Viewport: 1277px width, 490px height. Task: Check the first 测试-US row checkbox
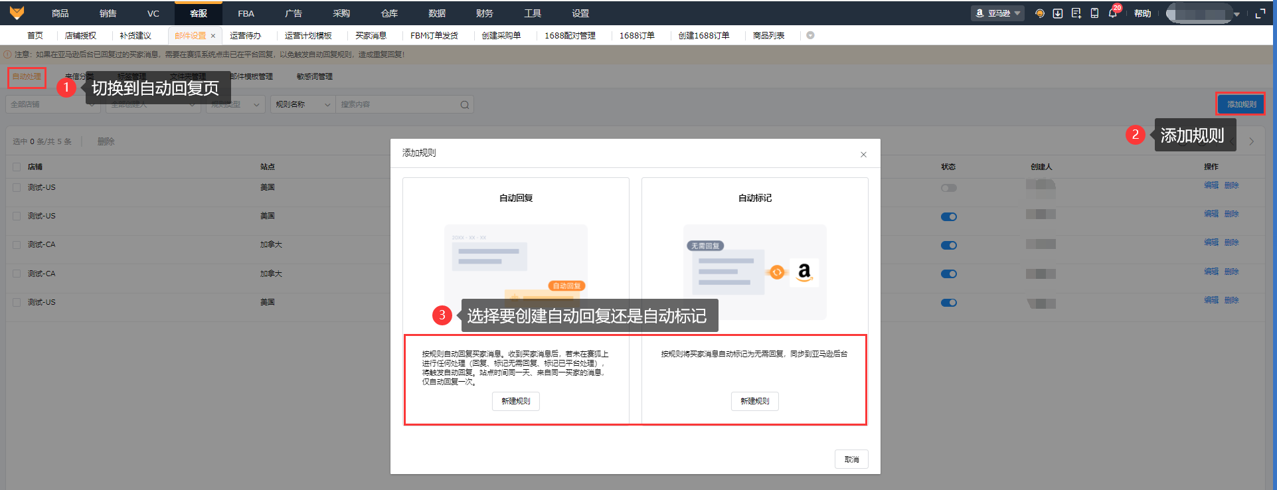[17, 188]
